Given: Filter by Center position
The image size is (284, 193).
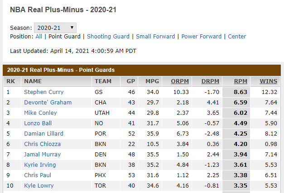Looking at the screenshot, I should coord(237,37).
